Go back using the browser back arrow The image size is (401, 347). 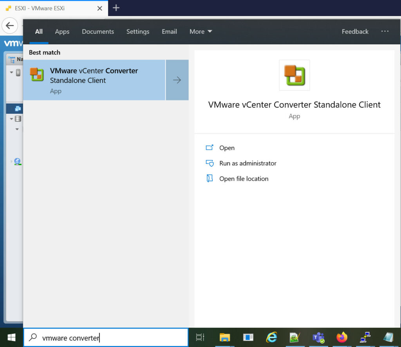pos(10,25)
